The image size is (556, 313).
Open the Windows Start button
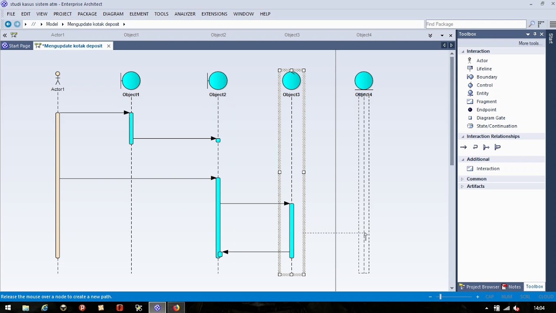tap(7, 308)
